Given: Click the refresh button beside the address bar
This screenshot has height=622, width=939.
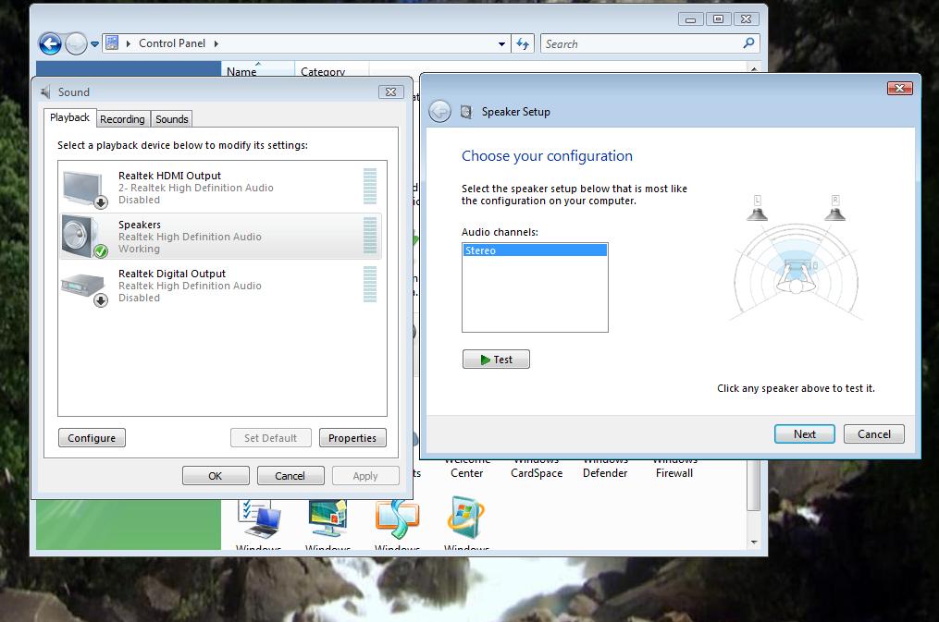Looking at the screenshot, I should [x=523, y=43].
